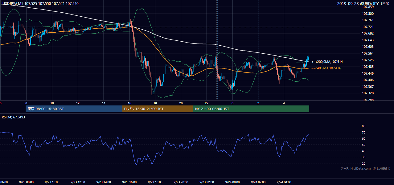Image resolution: width=394 pixels, height=185 pixels.
Task: Click the 107.485 price axis label
Action: [x=368, y=67]
